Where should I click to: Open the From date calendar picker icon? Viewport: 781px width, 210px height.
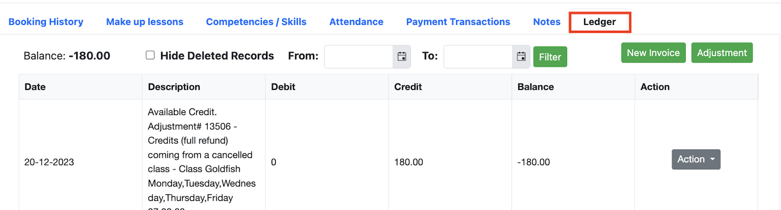coord(402,57)
